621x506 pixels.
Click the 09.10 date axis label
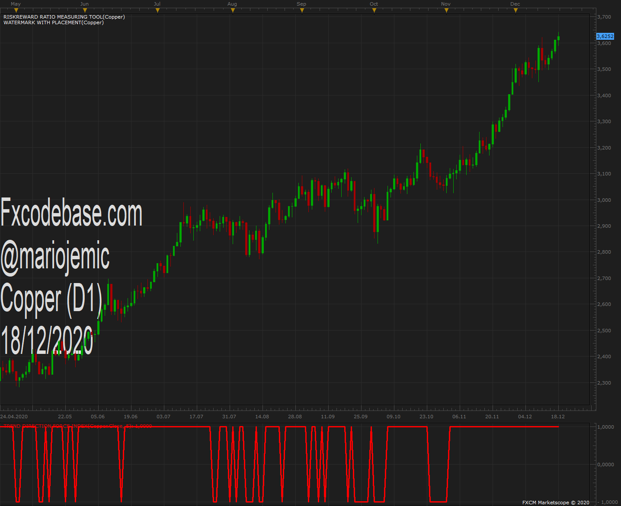(394, 417)
